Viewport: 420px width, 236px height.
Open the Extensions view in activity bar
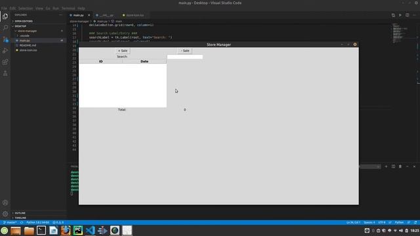click(x=5, y=62)
